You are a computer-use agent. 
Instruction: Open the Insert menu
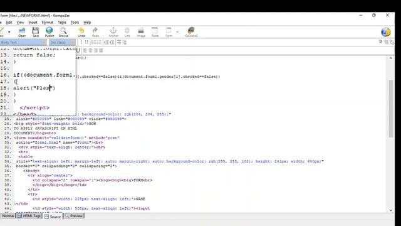[33, 23]
